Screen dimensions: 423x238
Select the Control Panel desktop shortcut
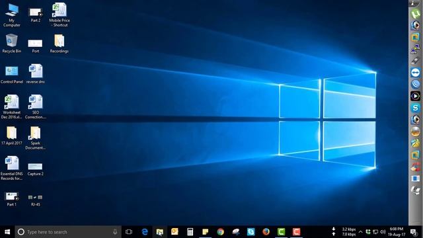(x=12, y=74)
